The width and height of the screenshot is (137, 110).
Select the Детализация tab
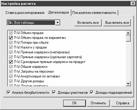tap(59, 12)
